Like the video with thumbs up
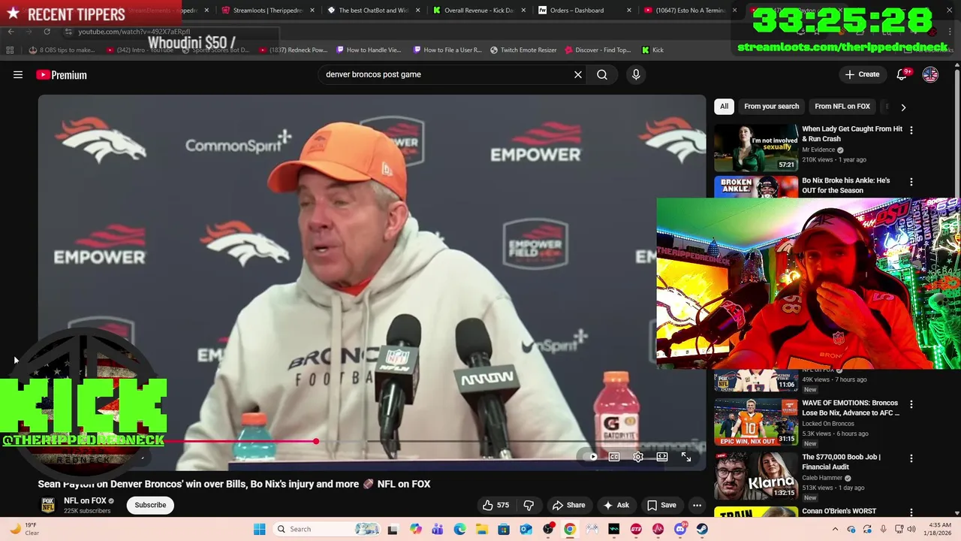The image size is (961, 541). [496, 505]
